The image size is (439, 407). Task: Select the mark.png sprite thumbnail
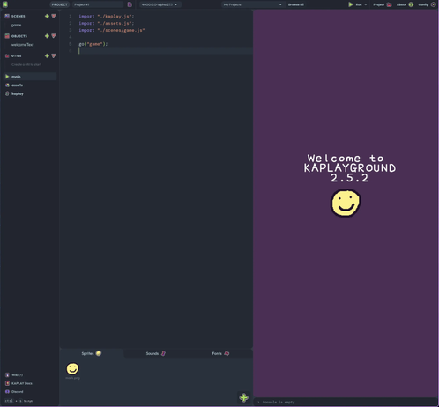point(72,369)
